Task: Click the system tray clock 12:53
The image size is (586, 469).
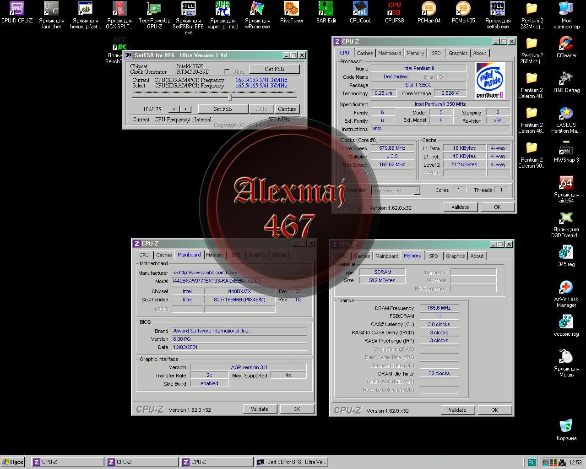Action: click(x=575, y=463)
